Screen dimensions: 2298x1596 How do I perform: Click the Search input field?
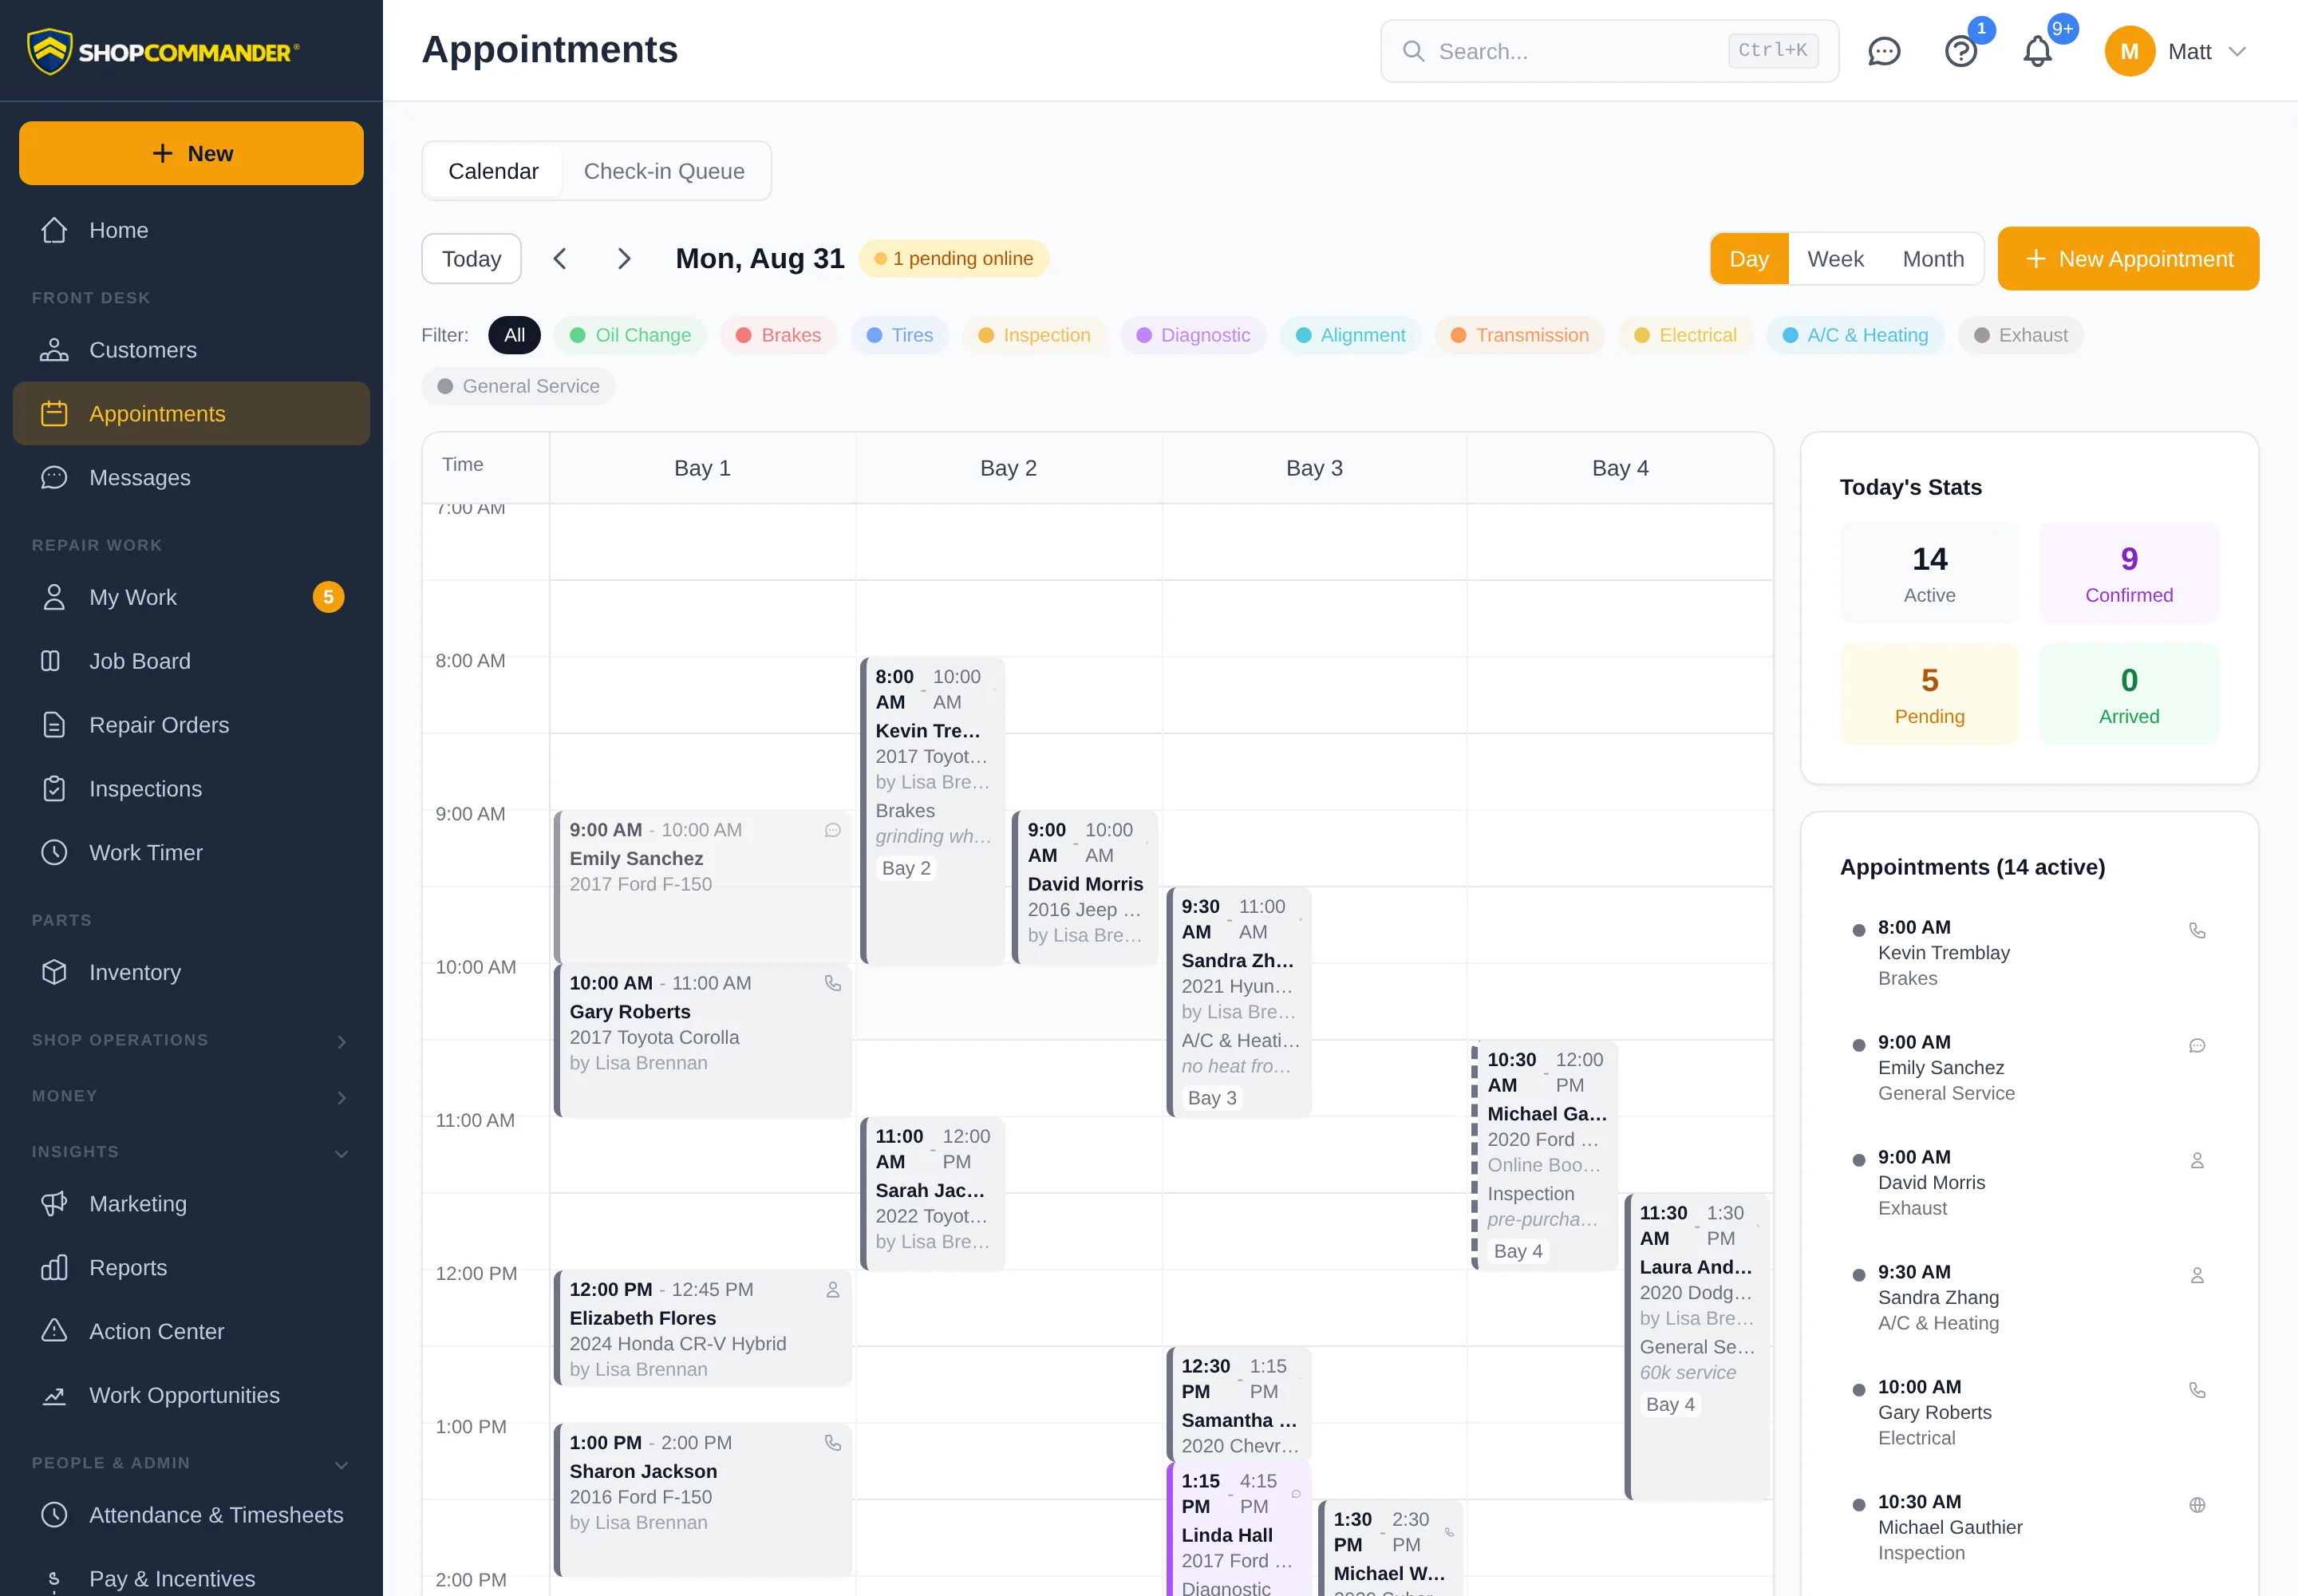[x=1610, y=51]
